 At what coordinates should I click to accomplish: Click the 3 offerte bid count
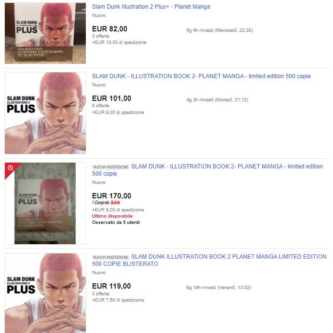pos(100,36)
